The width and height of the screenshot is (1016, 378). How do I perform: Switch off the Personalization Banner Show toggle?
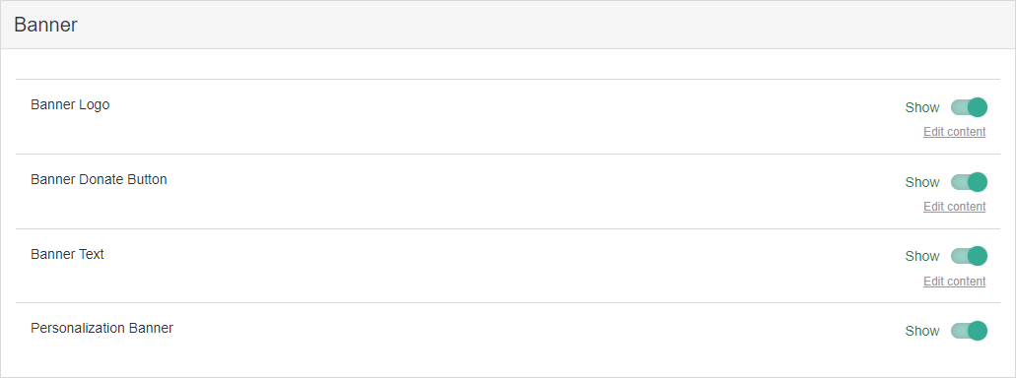coord(969,331)
